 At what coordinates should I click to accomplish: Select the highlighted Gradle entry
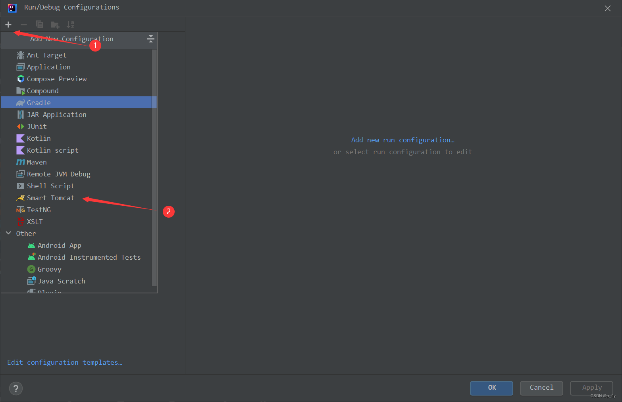(x=79, y=103)
